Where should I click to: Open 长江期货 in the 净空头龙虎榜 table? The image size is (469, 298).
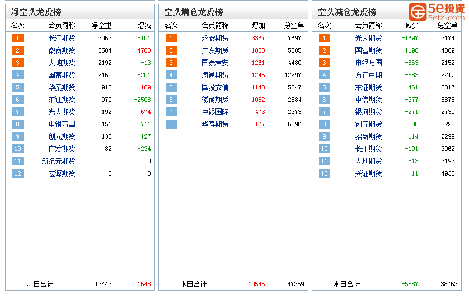[x=62, y=38]
